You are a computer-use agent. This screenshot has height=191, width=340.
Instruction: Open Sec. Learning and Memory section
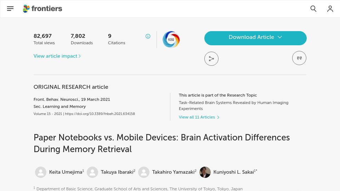click(59, 106)
